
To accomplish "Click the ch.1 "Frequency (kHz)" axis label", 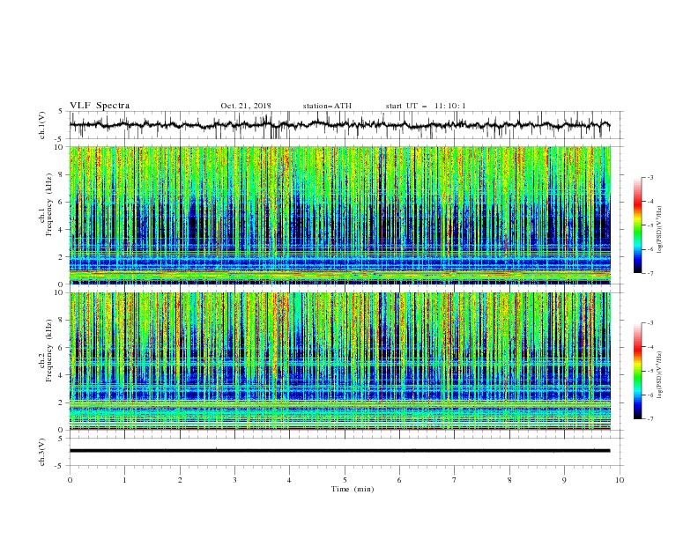I will click(49, 204).
